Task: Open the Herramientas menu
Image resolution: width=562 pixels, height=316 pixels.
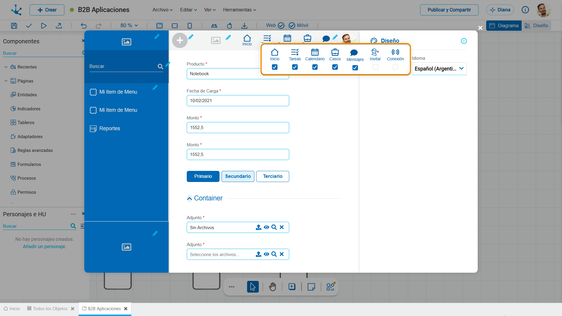Action: pos(239,10)
